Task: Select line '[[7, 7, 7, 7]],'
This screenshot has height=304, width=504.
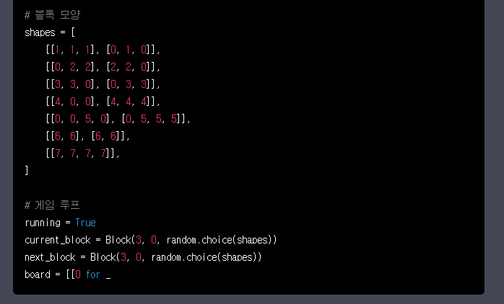Action: (82, 153)
